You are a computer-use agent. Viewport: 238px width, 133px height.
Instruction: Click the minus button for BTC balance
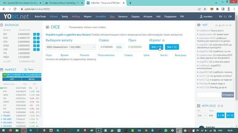click(38, 34)
